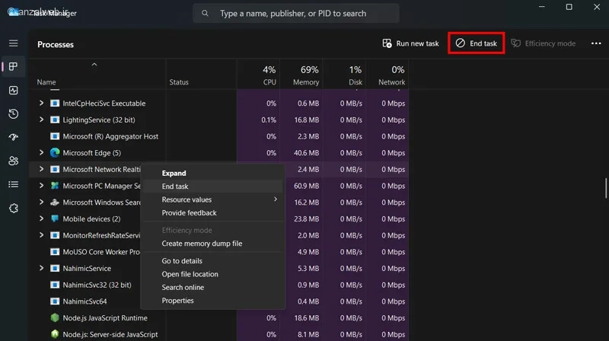Click the Efficiency mode toolbar button
Viewport: 609px width, 341px height.
tap(543, 43)
